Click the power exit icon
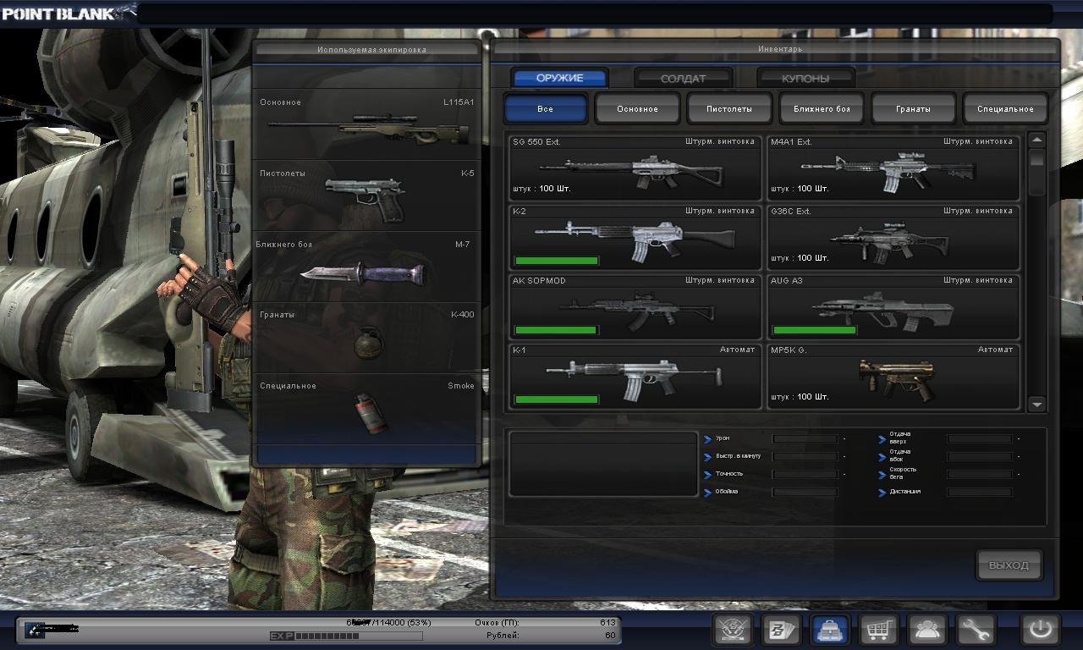 tap(1040, 631)
